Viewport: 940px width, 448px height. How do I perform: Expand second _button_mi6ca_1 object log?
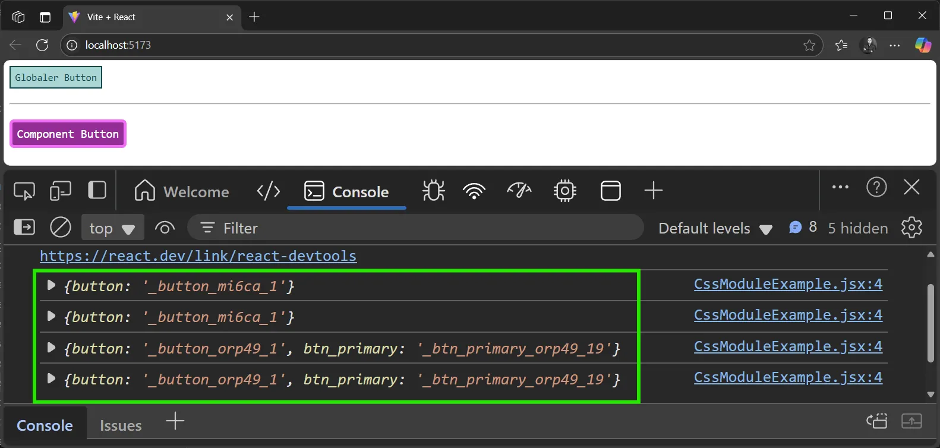tap(51, 316)
